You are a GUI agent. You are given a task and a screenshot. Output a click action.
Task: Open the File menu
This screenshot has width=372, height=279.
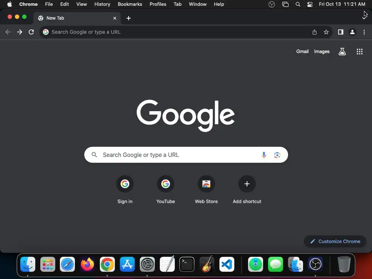pos(49,4)
